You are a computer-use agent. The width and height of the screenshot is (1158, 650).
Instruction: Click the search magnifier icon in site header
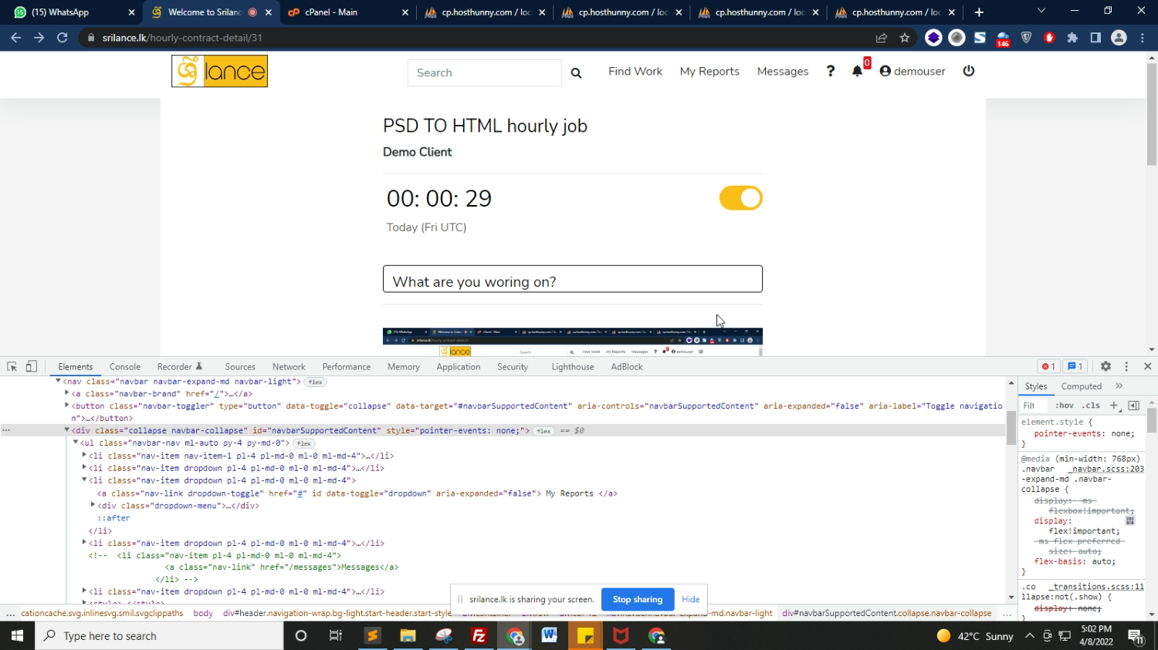click(576, 72)
